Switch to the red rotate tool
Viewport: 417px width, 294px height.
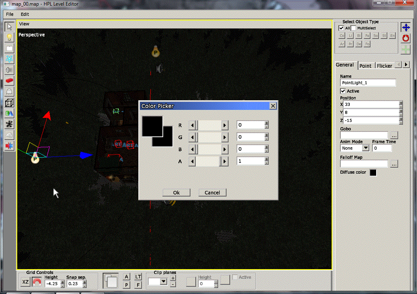pyautogui.click(x=406, y=38)
